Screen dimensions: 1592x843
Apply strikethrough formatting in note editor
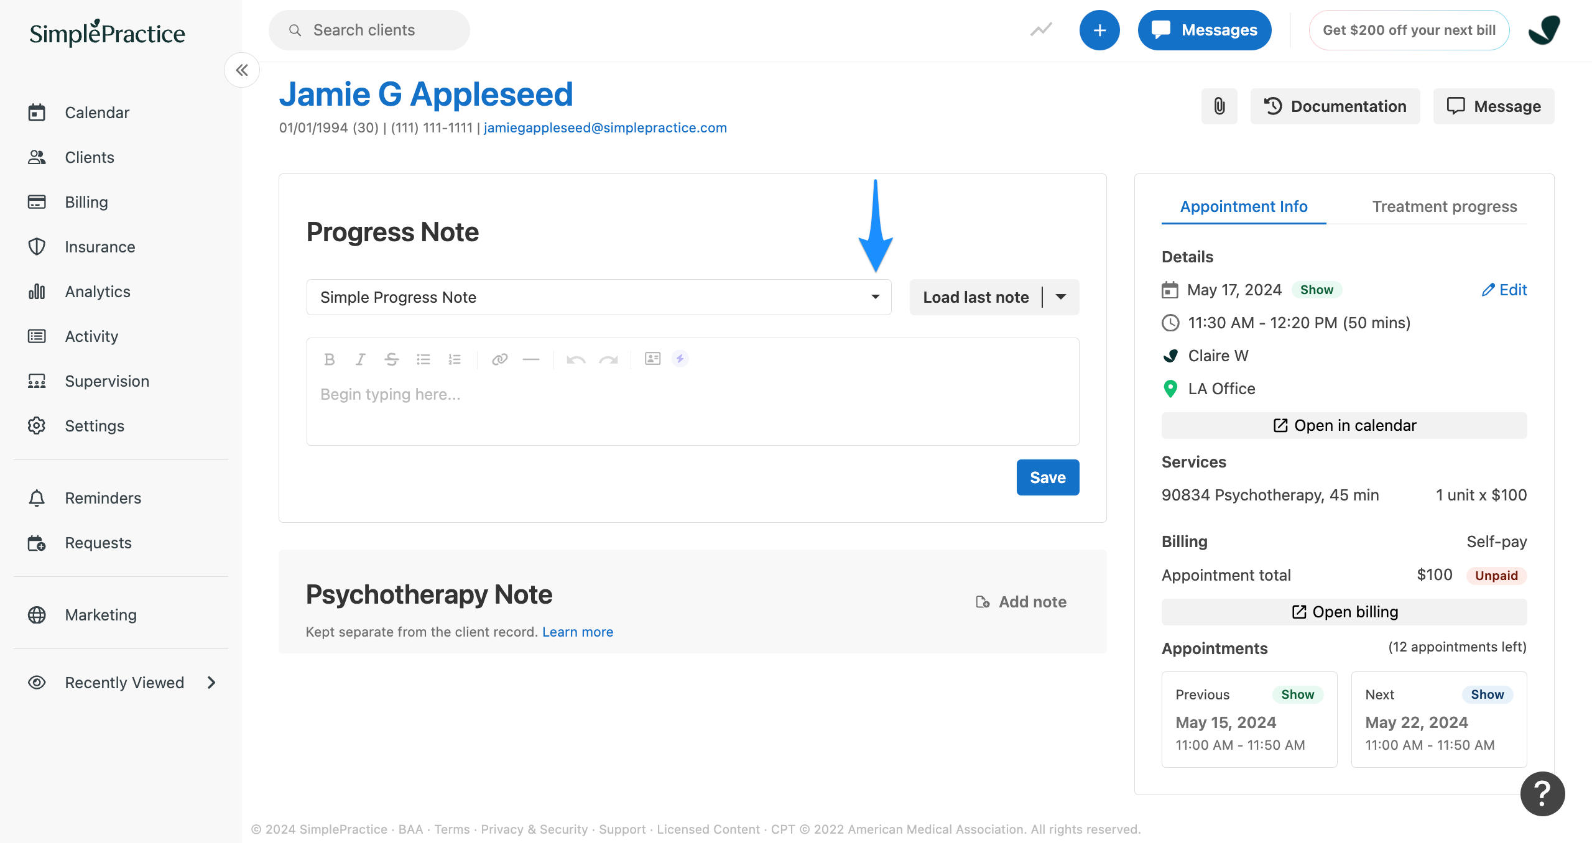pyautogui.click(x=391, y=359)
